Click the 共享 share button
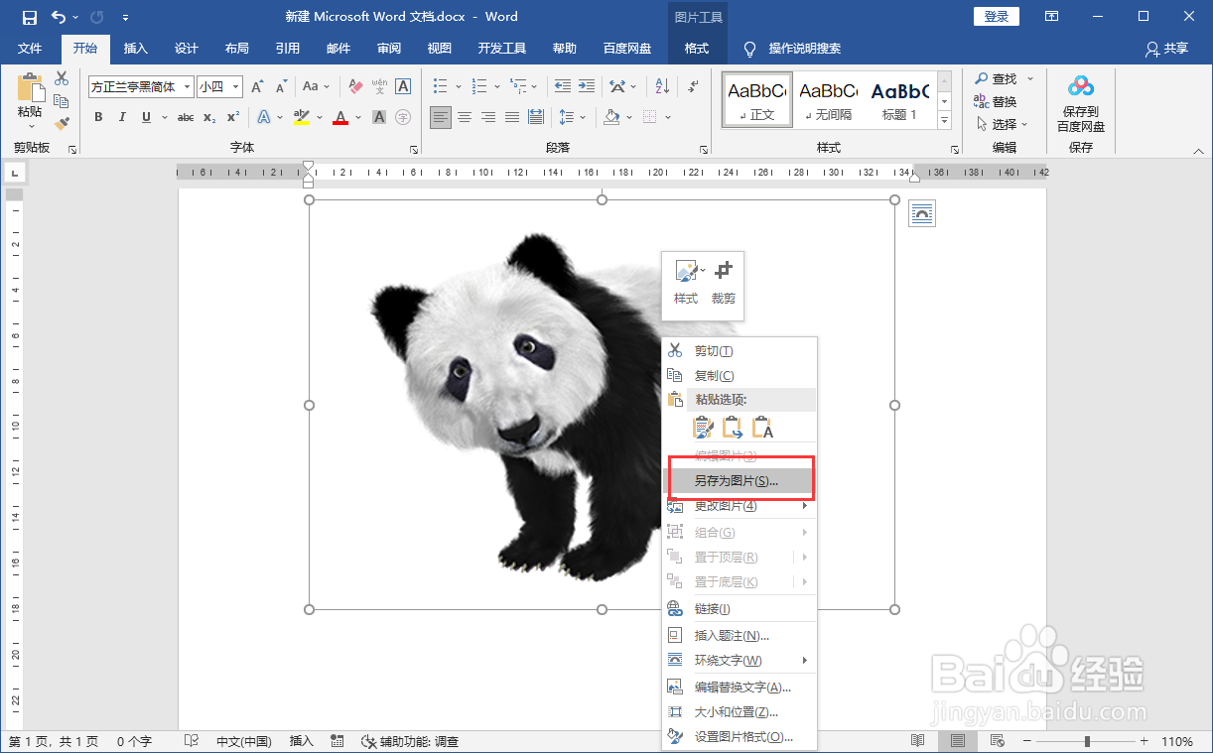 (1165, 49)
